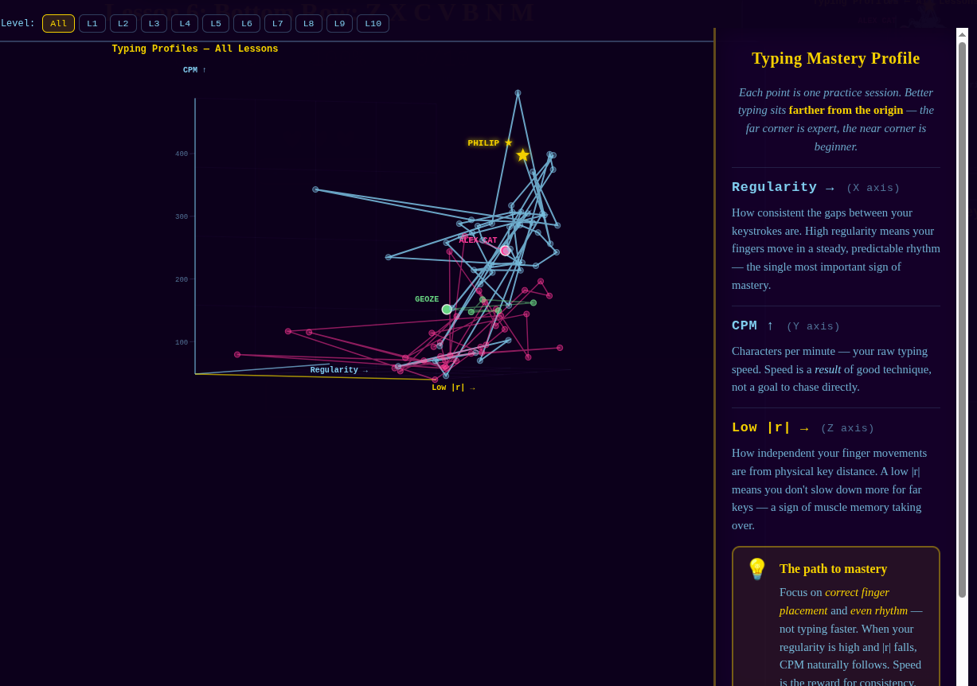Click the 200 tick on CPM axis
Image resolution: width=977 pixels, height=686 pixels.
click(182, 279)
